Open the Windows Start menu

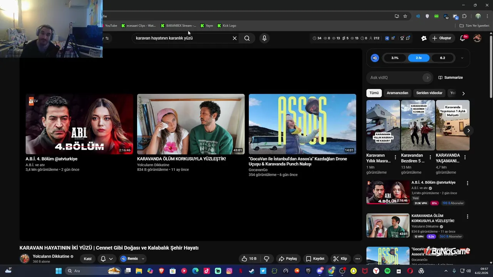click(59, 271)
